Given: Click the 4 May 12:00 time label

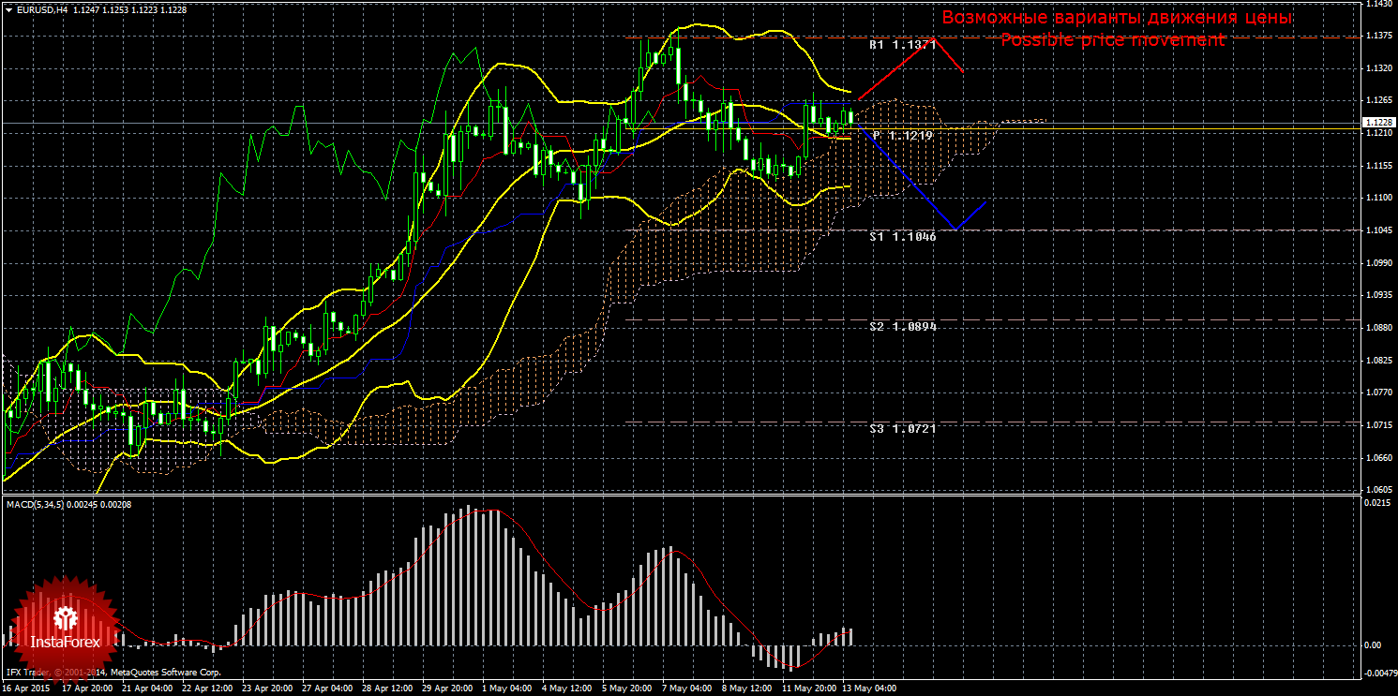Looking at the screenshot, I should pyautogui.click(x=565, y=689).
